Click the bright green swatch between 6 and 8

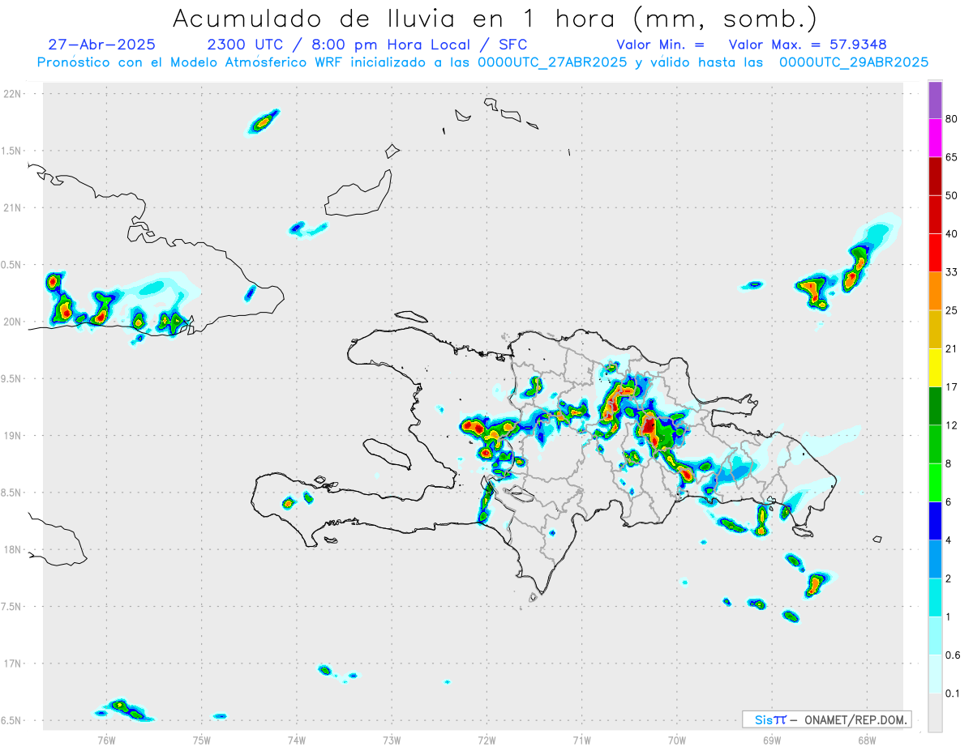click(935, 482)
